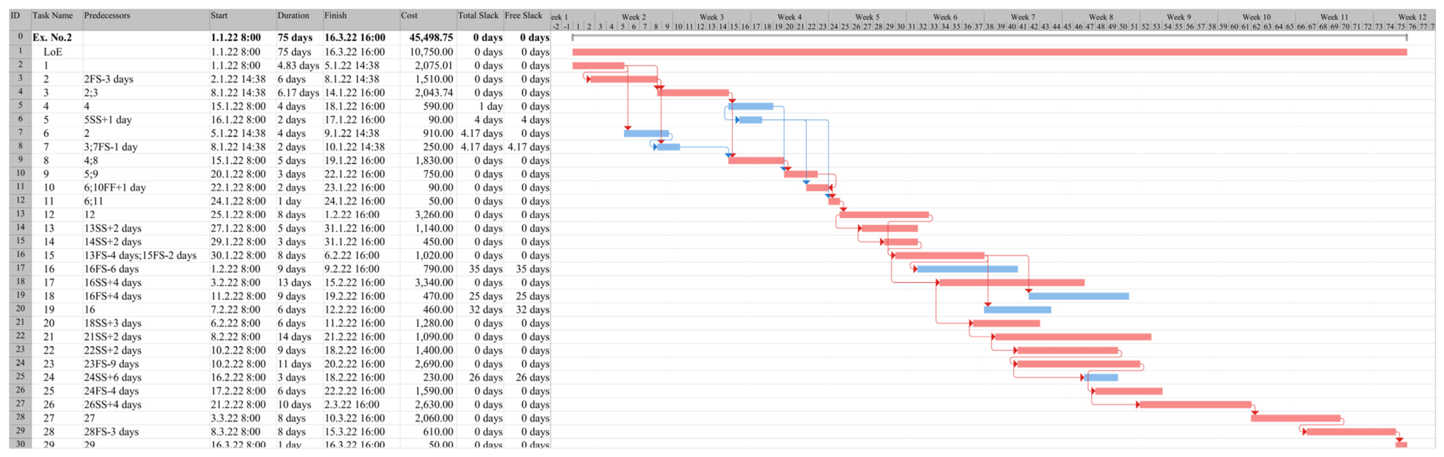
Task: Click the Task Name column header
Action: (53, 16)
